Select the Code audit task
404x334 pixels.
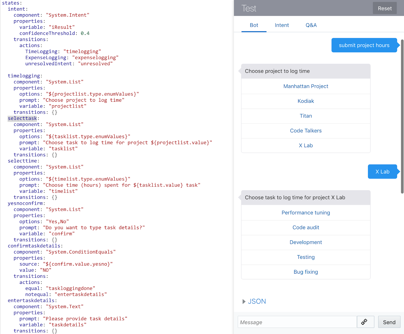tap(306, 227)
